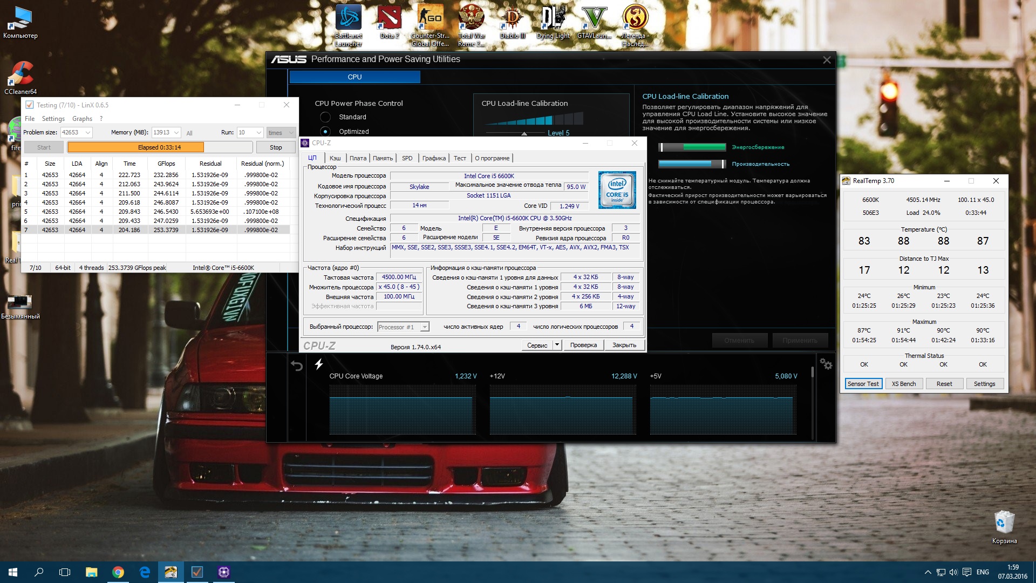Click the ASUS settings gear icon
The height and width of the screenshot is (583, 1036).
pos(826,364)
